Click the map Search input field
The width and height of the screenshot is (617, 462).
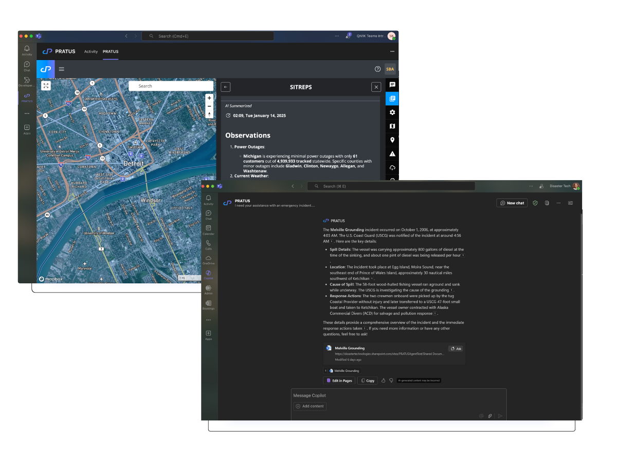171,86
